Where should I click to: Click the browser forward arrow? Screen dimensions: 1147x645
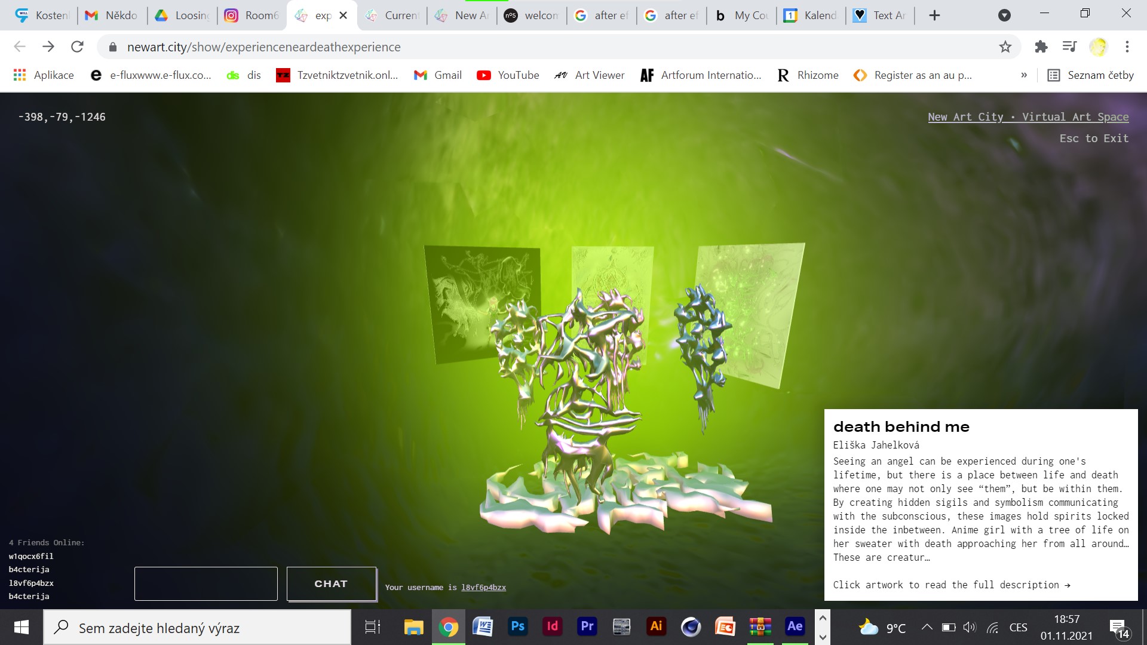point(48,47)
